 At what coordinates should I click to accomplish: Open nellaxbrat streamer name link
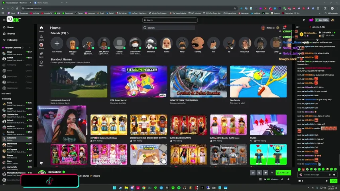55,172
